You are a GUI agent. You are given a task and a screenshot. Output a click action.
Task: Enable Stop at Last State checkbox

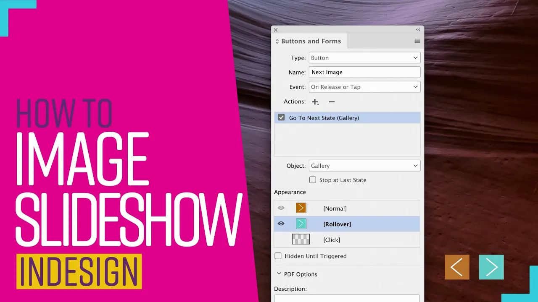click(313, 180)
